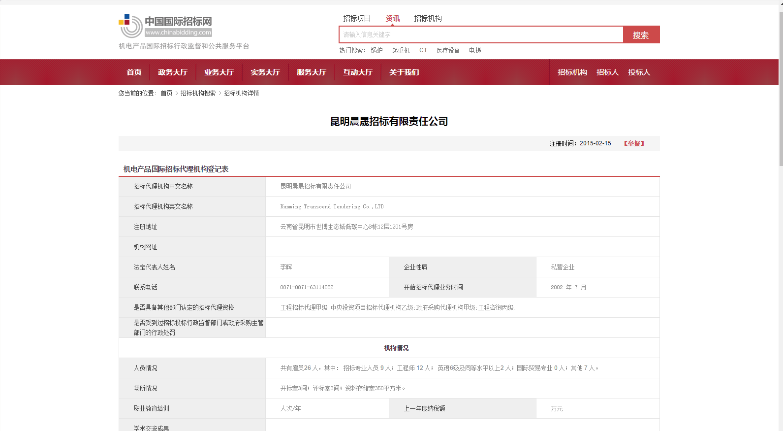The height and width of the screenshot is (431, 783).
Task: Click the English name Kunming Transcend Tendering Co.,LTD
Action: [x=332, y=206]
